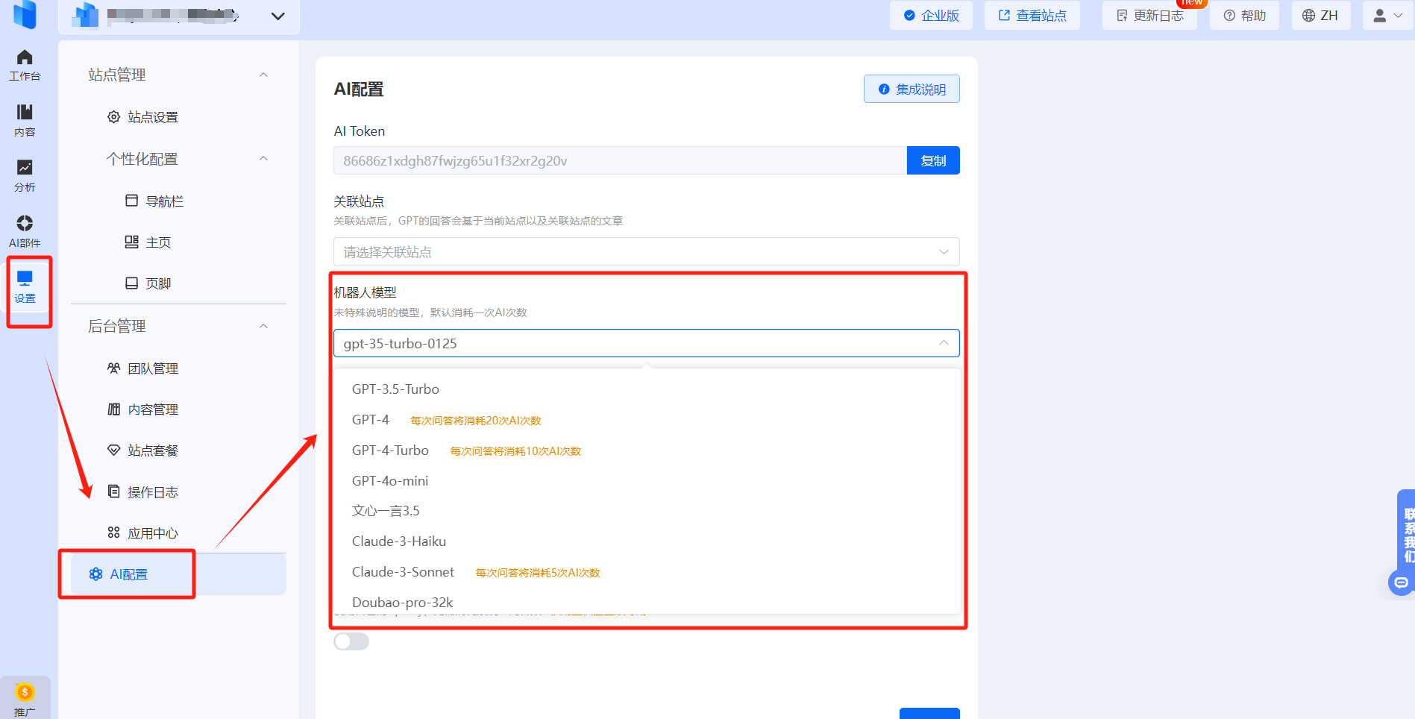Collapse the 后台管理 section

point(263,326)
